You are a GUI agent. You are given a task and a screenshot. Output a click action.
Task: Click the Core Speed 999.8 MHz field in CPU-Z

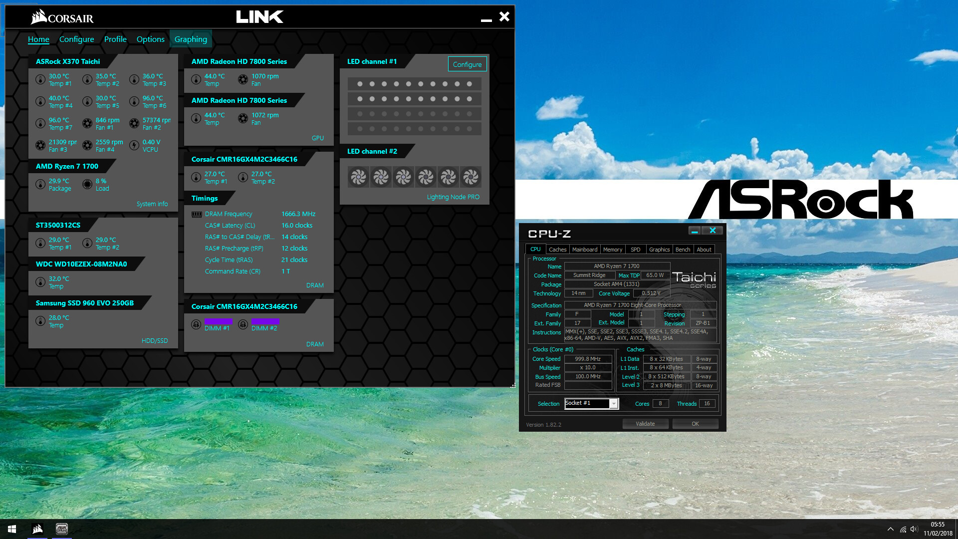pos(588,359)
